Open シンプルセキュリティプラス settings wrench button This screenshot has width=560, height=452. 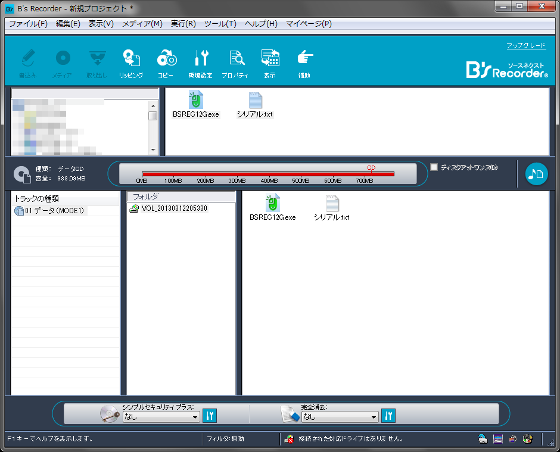(x=210, y=416)
